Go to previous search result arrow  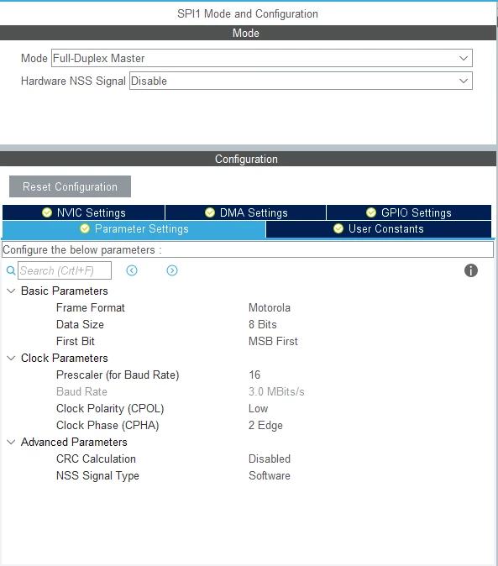[x=132, y=270]
